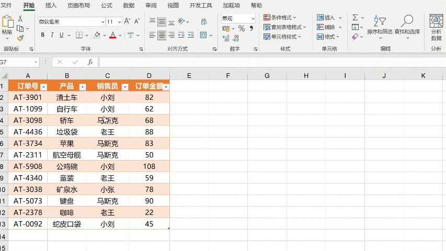Open the 条件格式 dropdown
446x251 pixels.
pyautogui.click(x=280, y=18)
